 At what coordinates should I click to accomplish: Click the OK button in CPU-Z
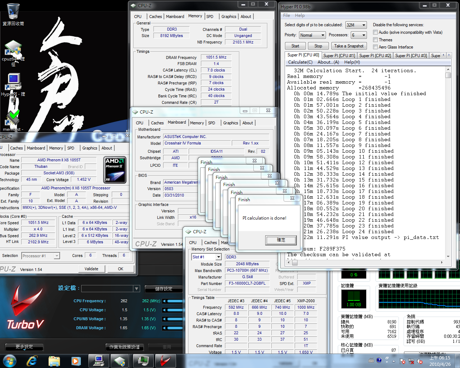tap(121, 269)
